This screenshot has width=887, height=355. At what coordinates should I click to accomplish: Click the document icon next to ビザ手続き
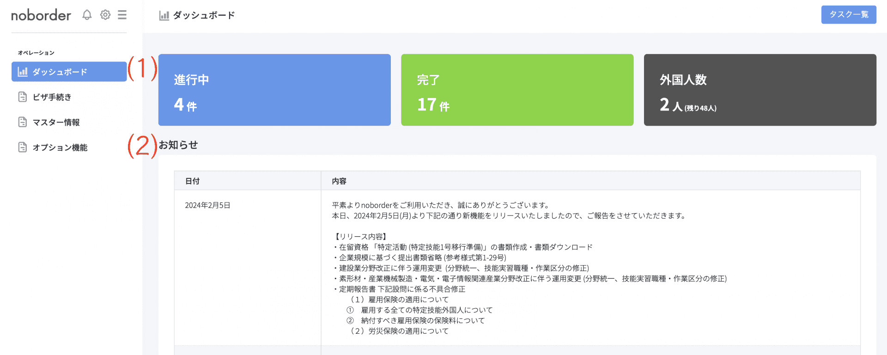click(22, 97)
